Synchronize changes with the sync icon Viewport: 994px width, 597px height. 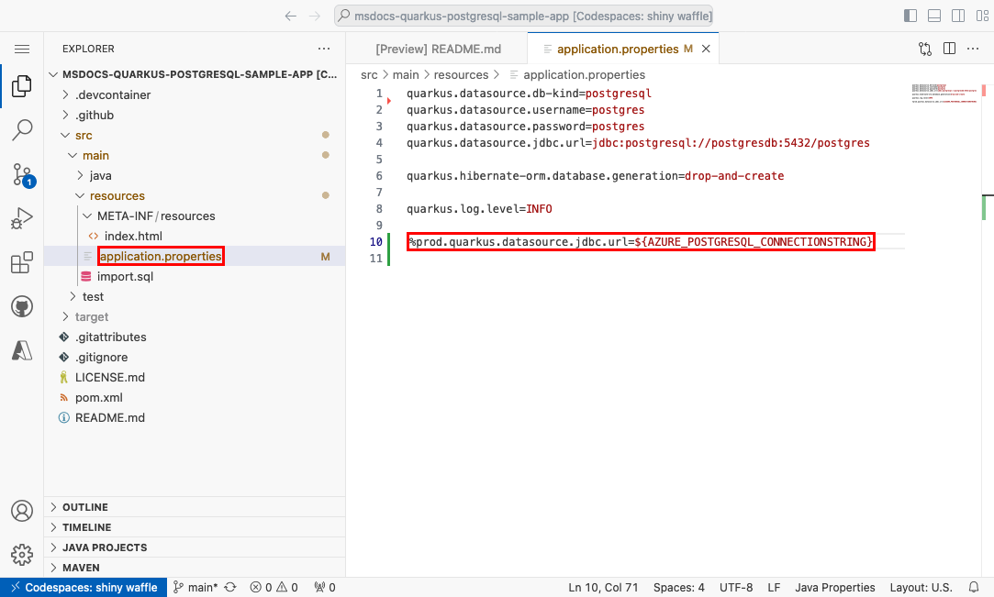tap(230, 588)
